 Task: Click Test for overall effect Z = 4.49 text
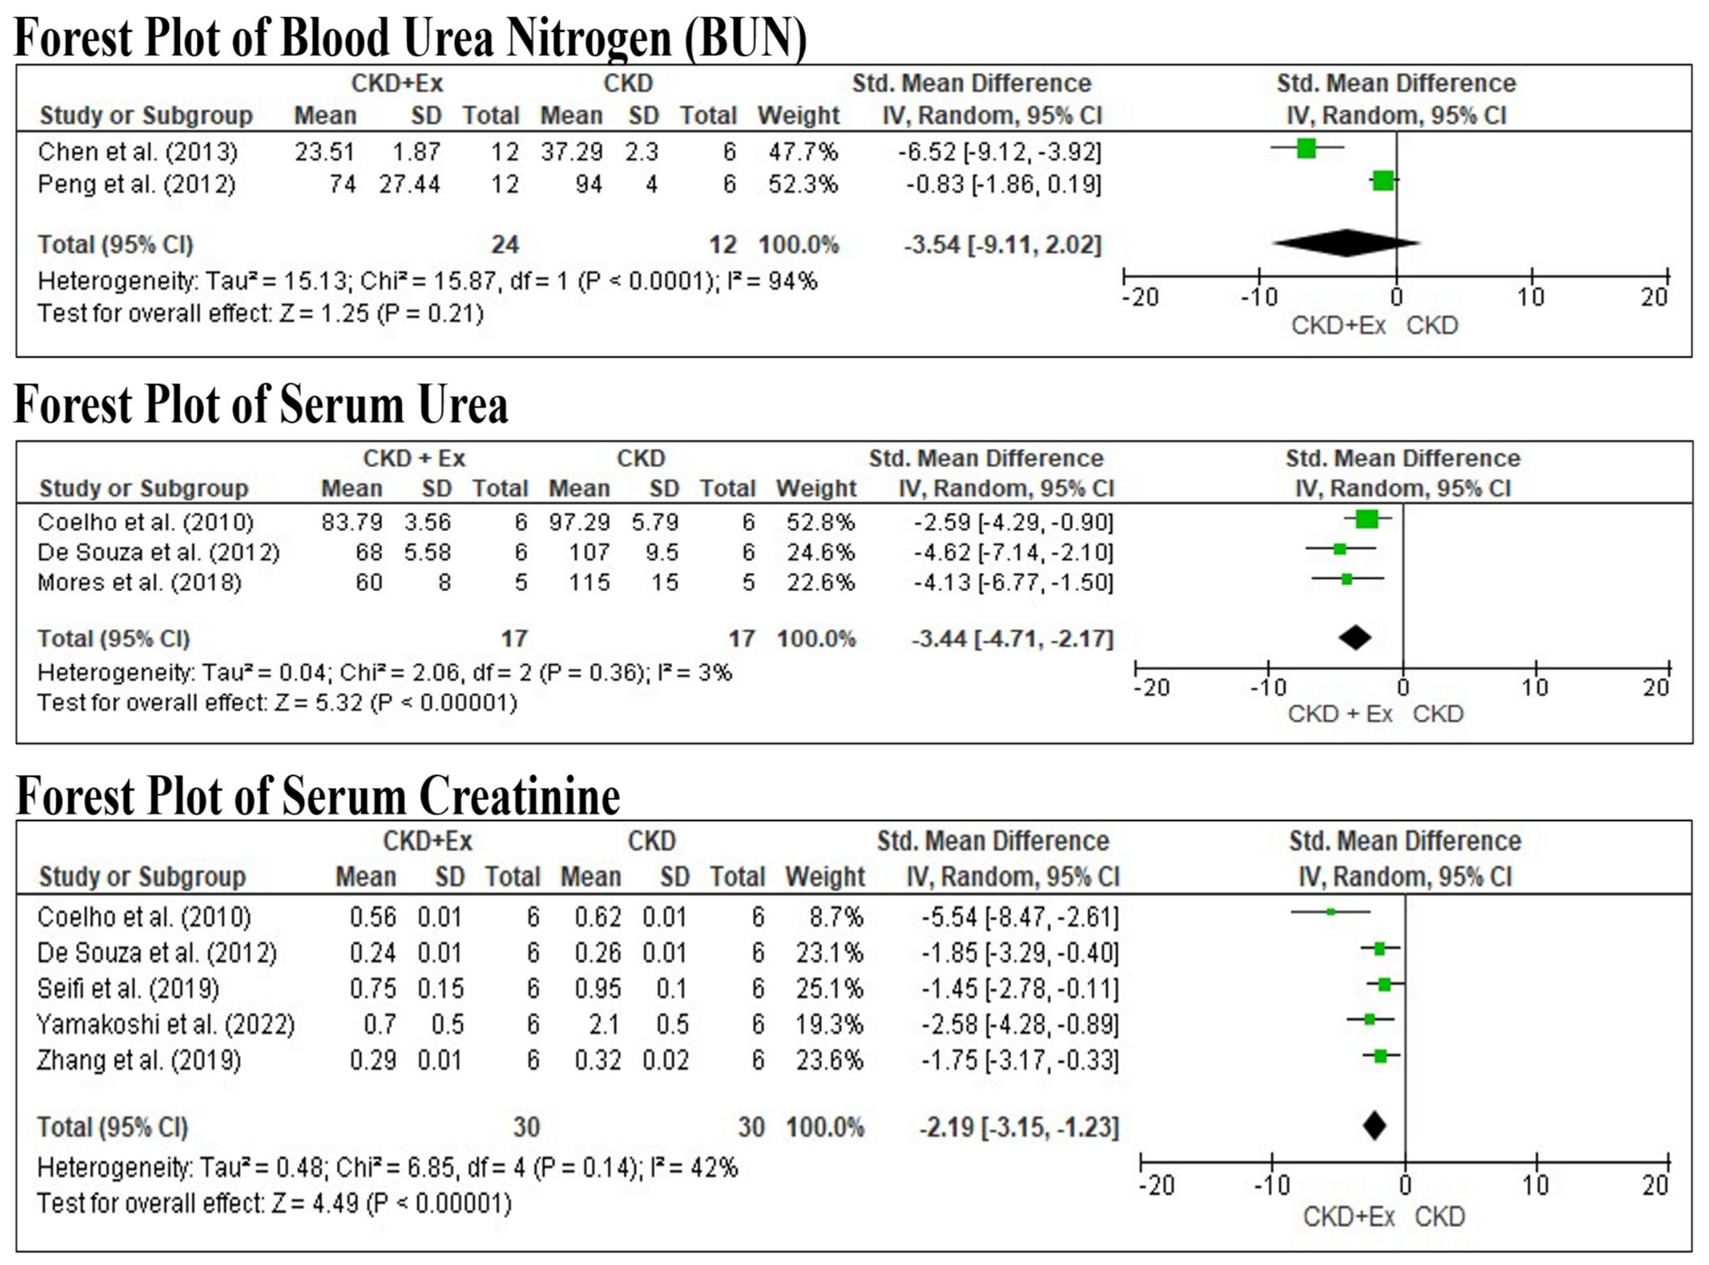(274, 1204)
